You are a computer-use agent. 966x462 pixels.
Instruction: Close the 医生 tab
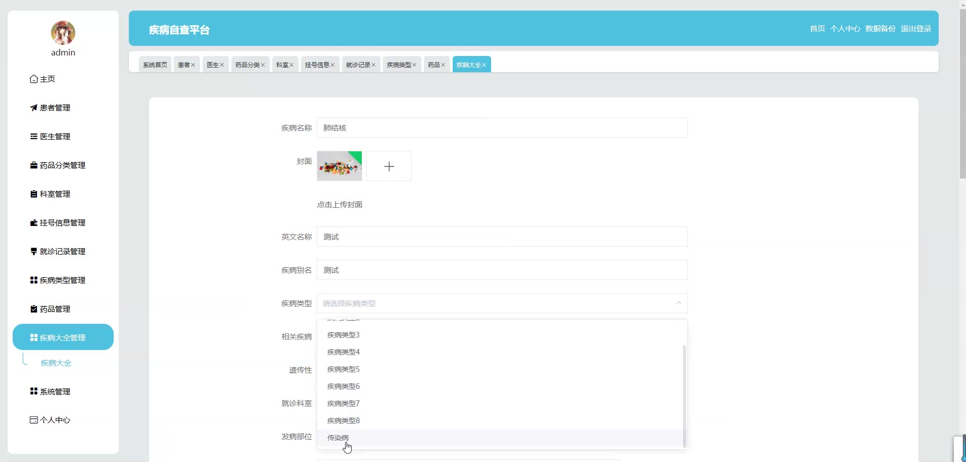[x=222, y=65]
